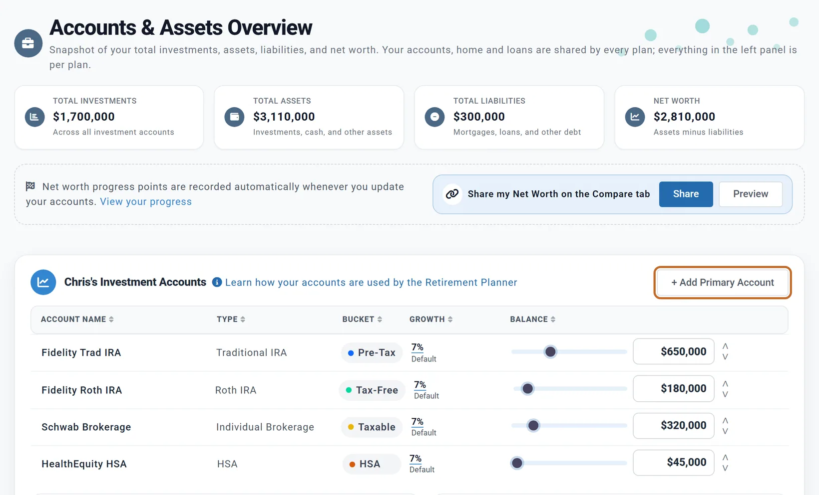819x495 pixels.
Task: Increase Fidelity Trad IRA balance with up arrow
Action: [x=725, y=346]
